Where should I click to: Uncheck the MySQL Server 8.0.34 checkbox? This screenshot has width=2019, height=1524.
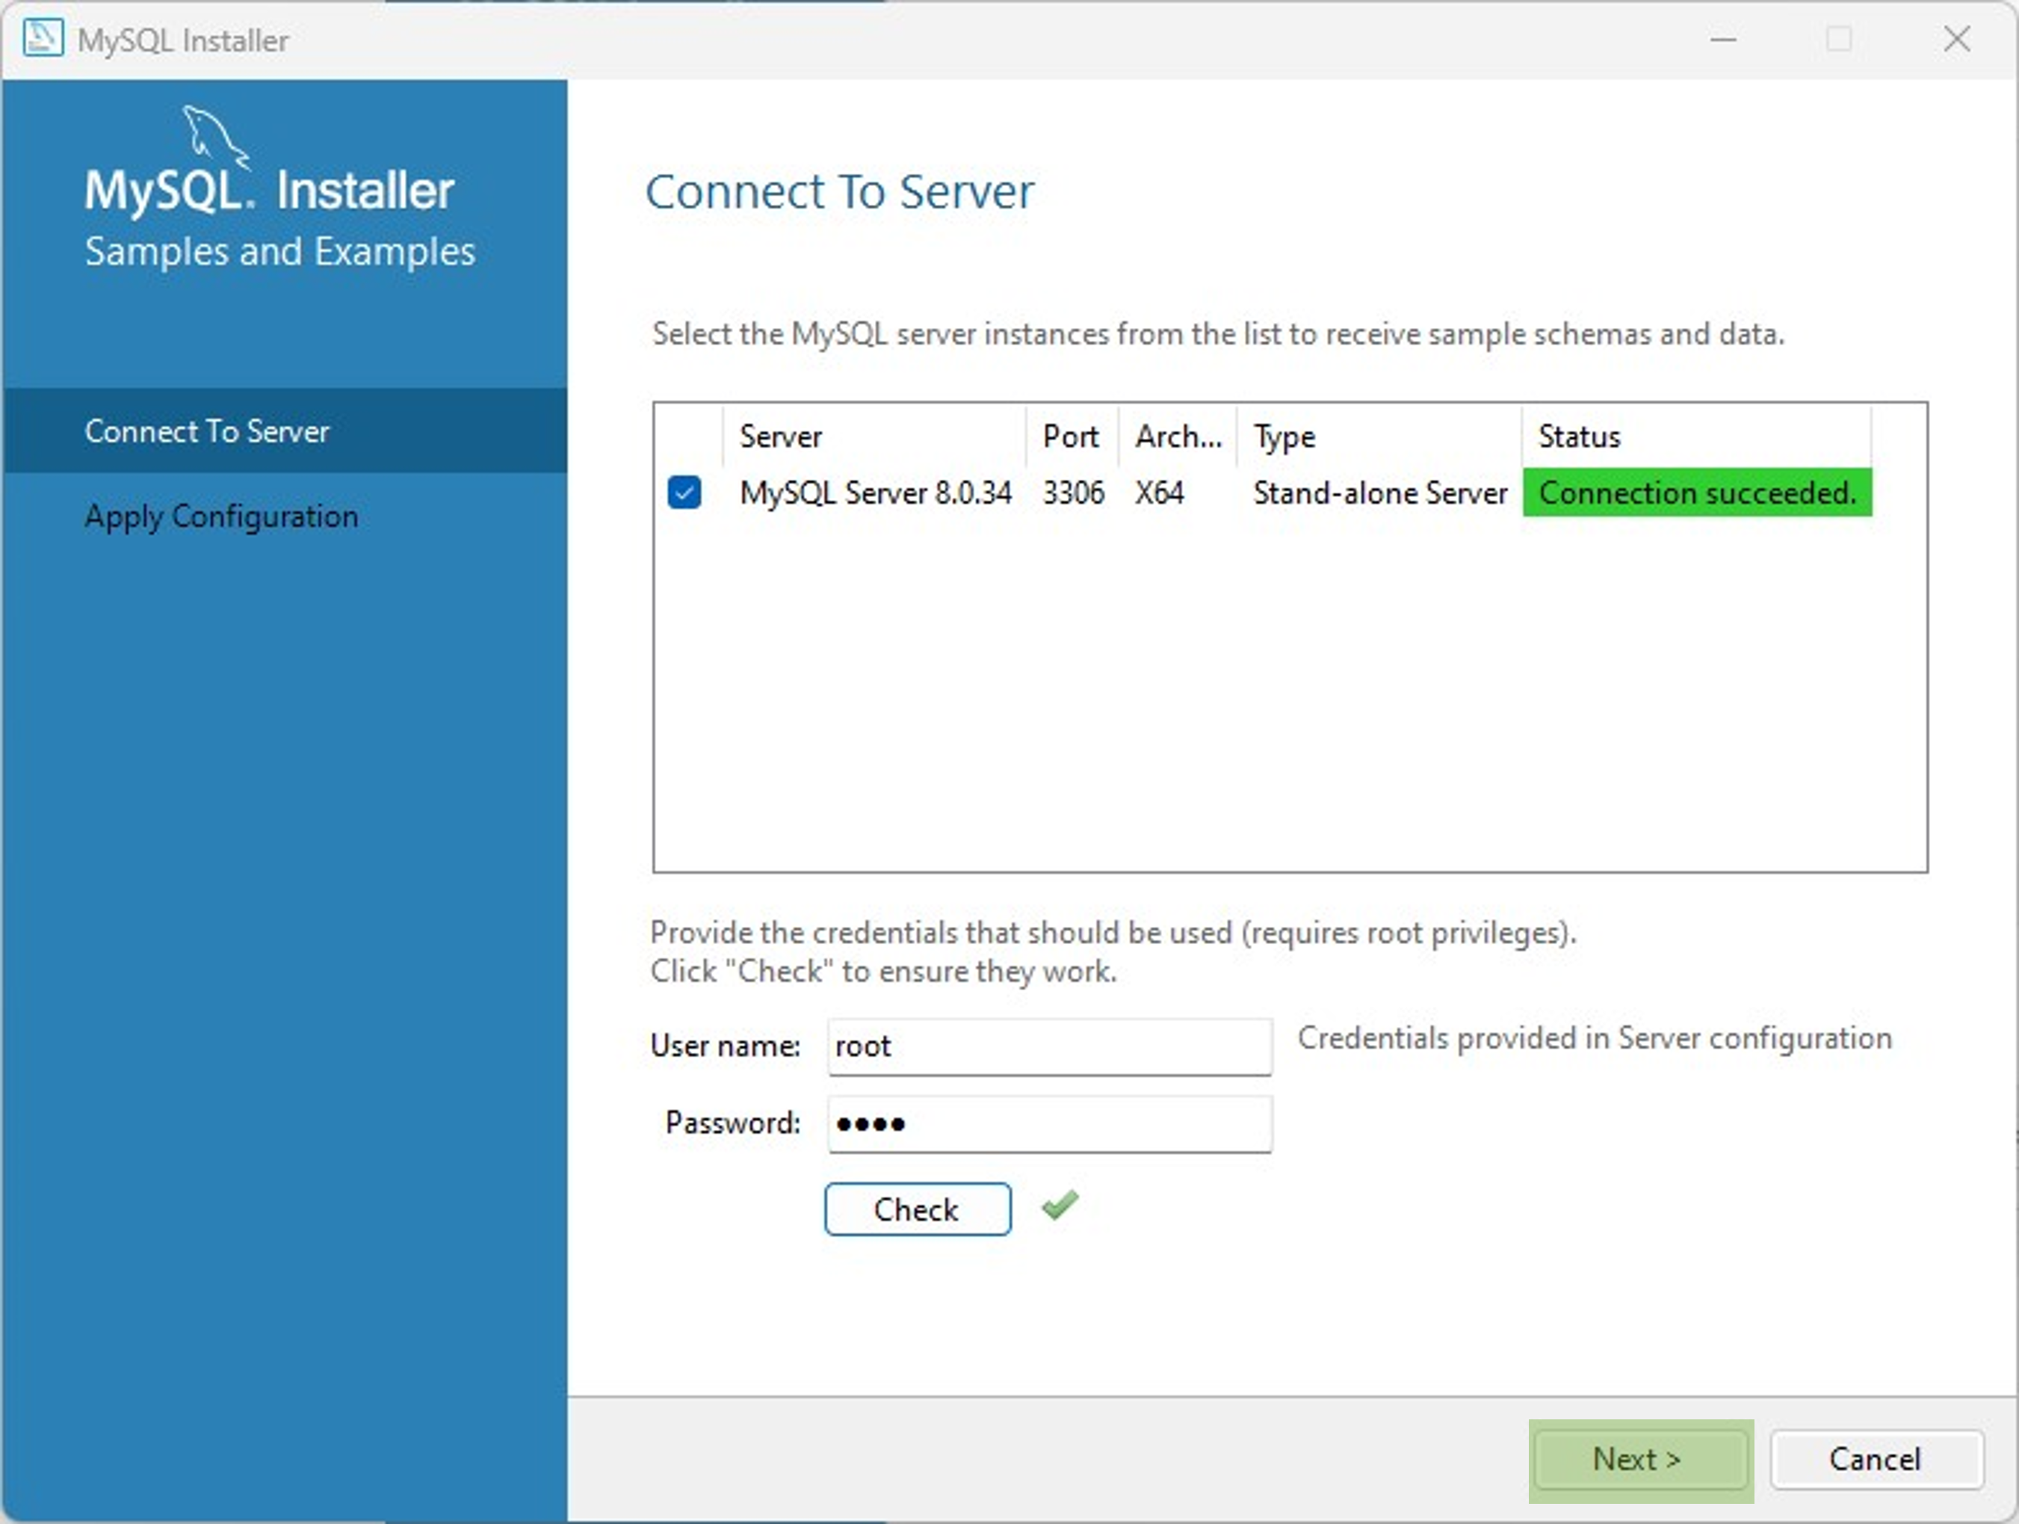coord(684,492)
